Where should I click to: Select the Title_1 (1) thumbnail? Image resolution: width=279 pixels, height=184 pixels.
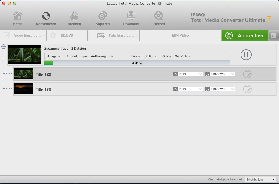(23, 89)
